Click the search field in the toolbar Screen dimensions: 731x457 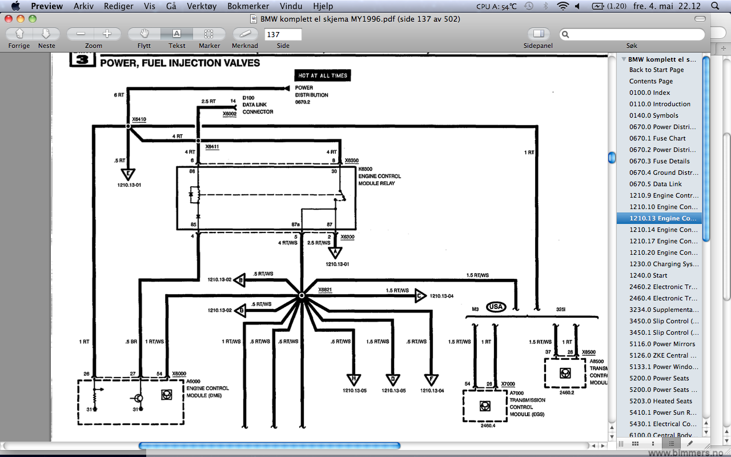point(632,34)
